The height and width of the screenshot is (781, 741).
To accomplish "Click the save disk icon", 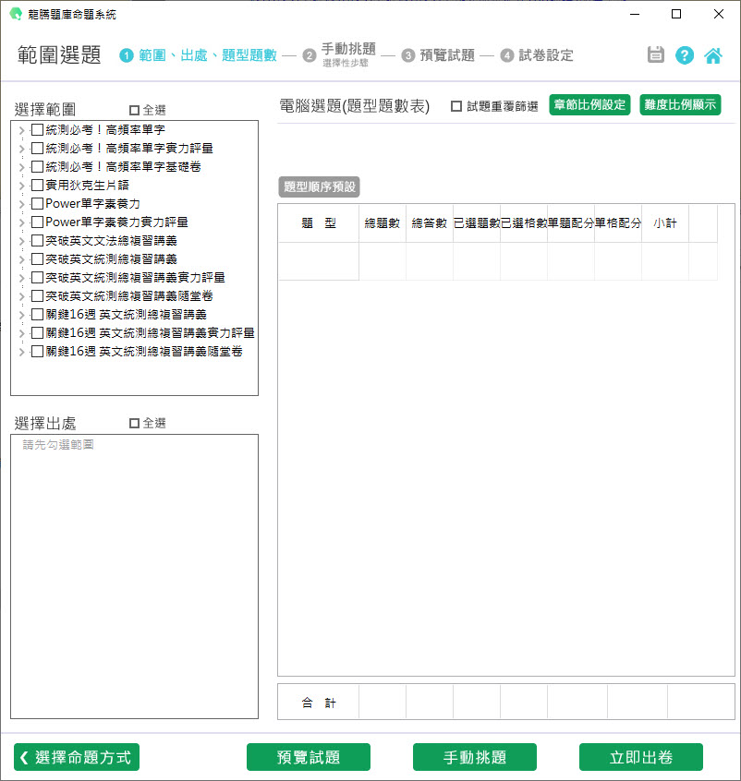I will (656, 54).
